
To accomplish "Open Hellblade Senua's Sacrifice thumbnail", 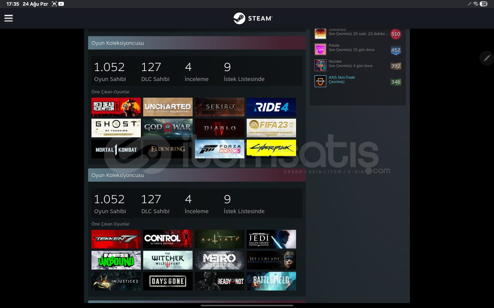I will (x=271, y=260).
